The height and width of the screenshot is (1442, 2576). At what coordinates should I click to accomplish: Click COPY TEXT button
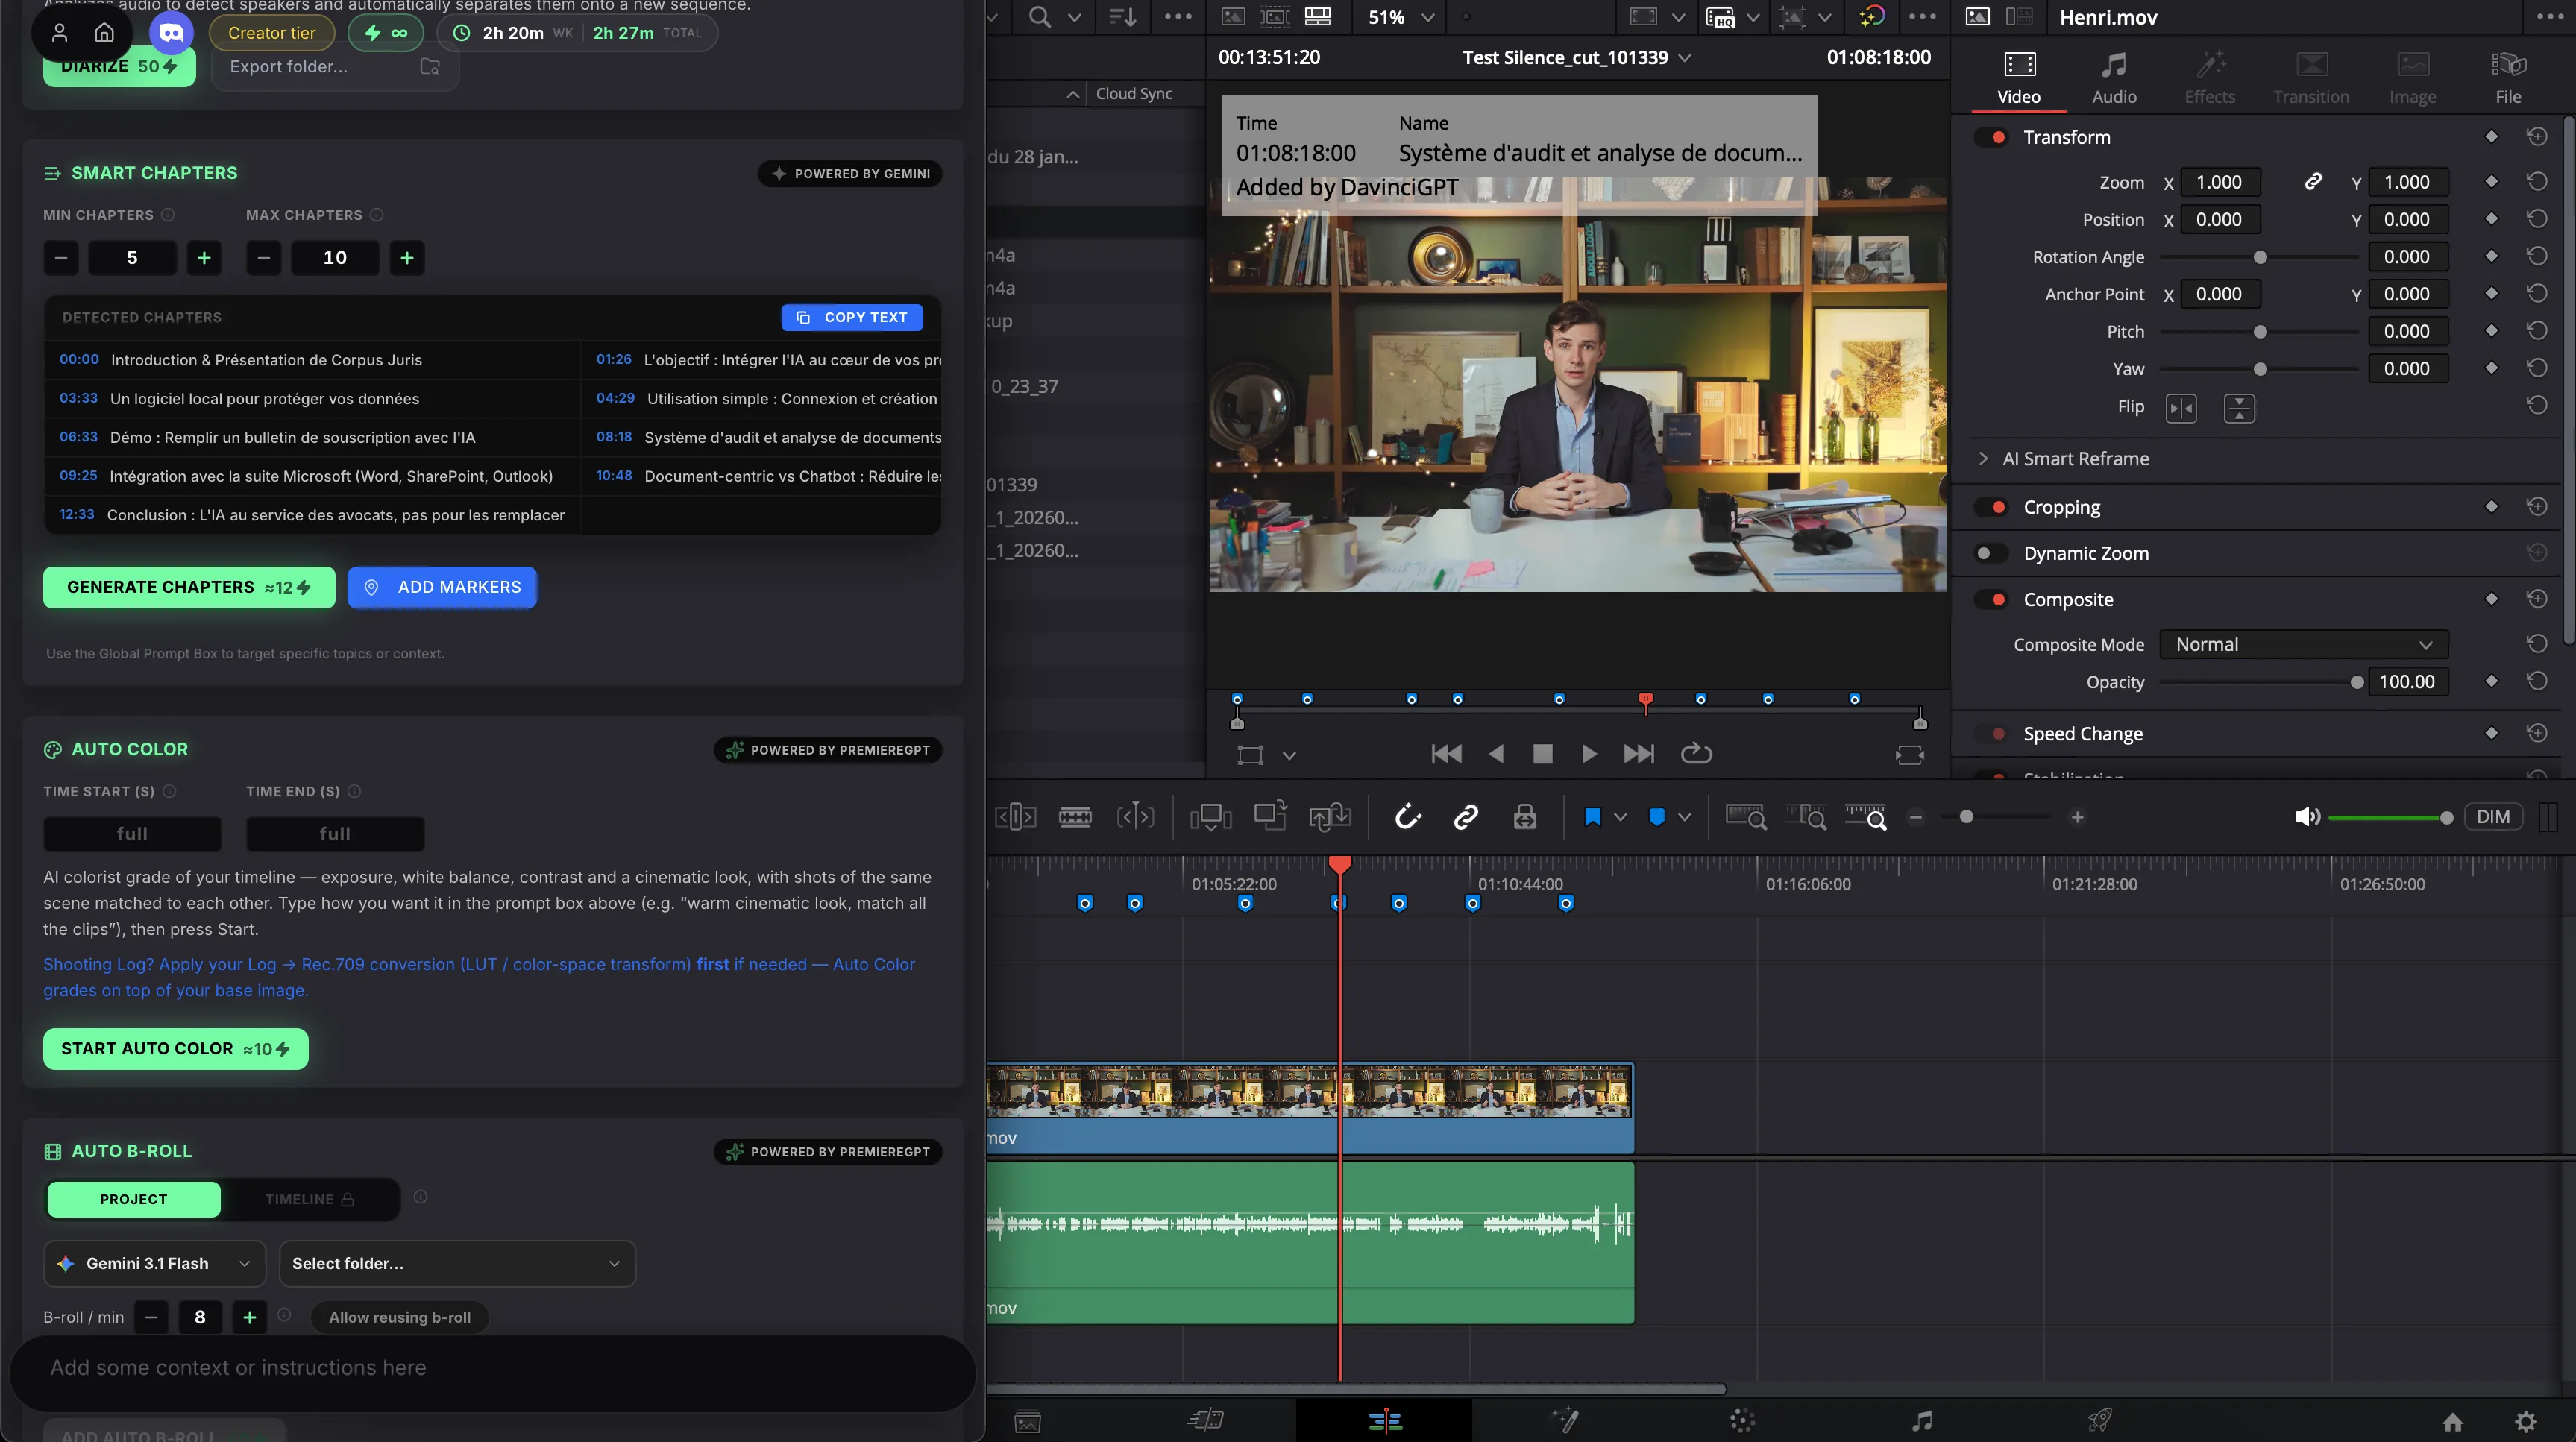[852, 317]
